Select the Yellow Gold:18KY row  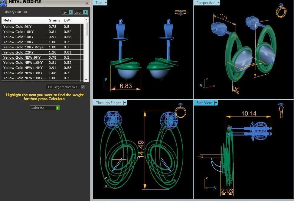43,42
